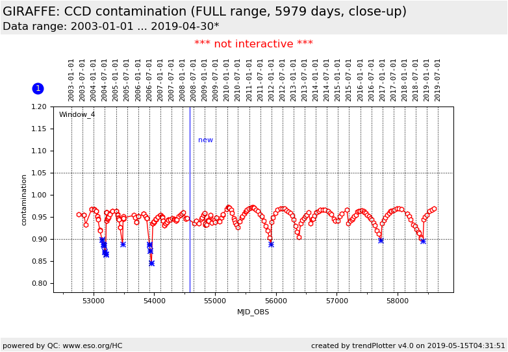Viewport: 508px width, 352px height.
Task: Click the blue 'new' annotation label
Action: coord(205,140)
